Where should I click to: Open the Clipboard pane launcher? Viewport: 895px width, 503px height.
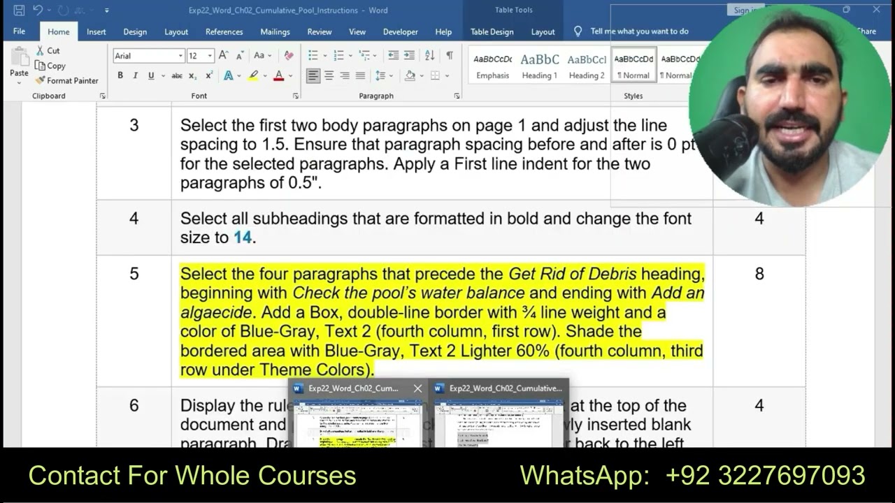click(103, 96)
